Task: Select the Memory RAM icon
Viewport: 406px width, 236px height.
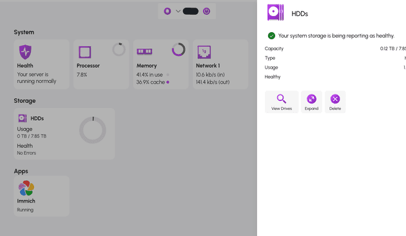Action: click(144, 51)
